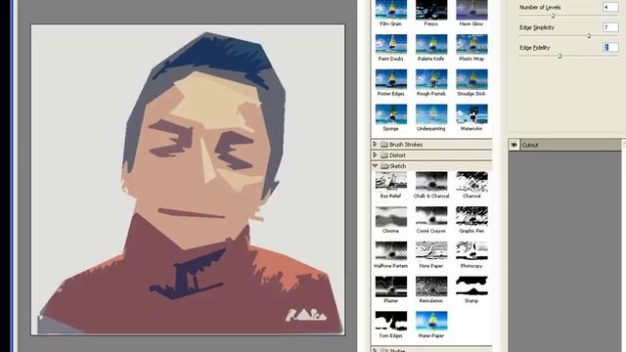This screenshot has width=626, height=352.
Task: Click the Edge Simplicity slider handle
Action: click(589, 36)
